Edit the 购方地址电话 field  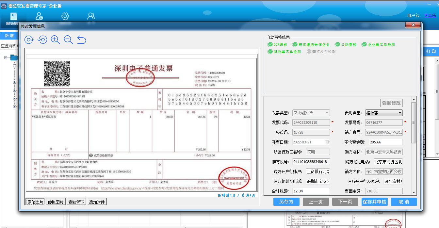tap(388, 162)
